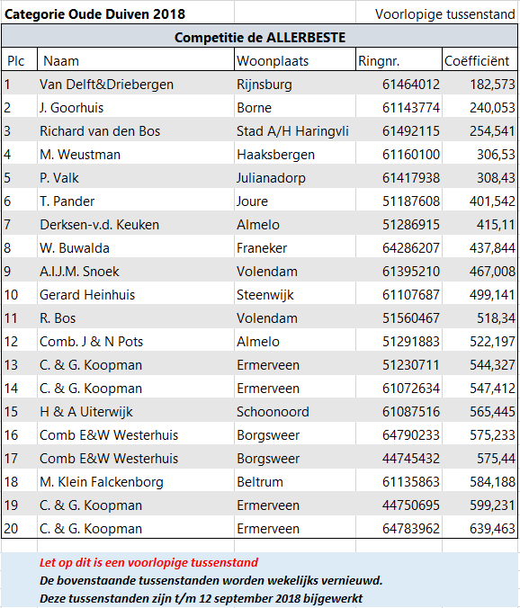Click the red 'Let op' warning text
This screenshot has height=608, width=520.
pos(149,562)
